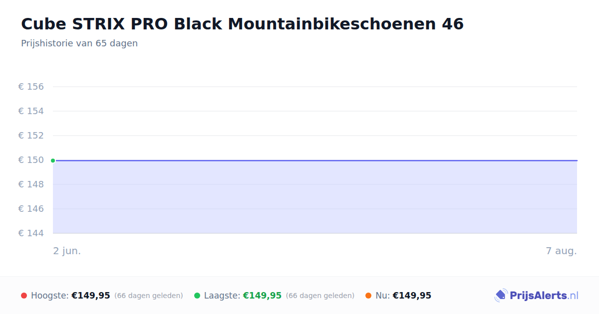Click the red Hoogste indicator dot
Screen dimensions: 599x314
[24, 296]
